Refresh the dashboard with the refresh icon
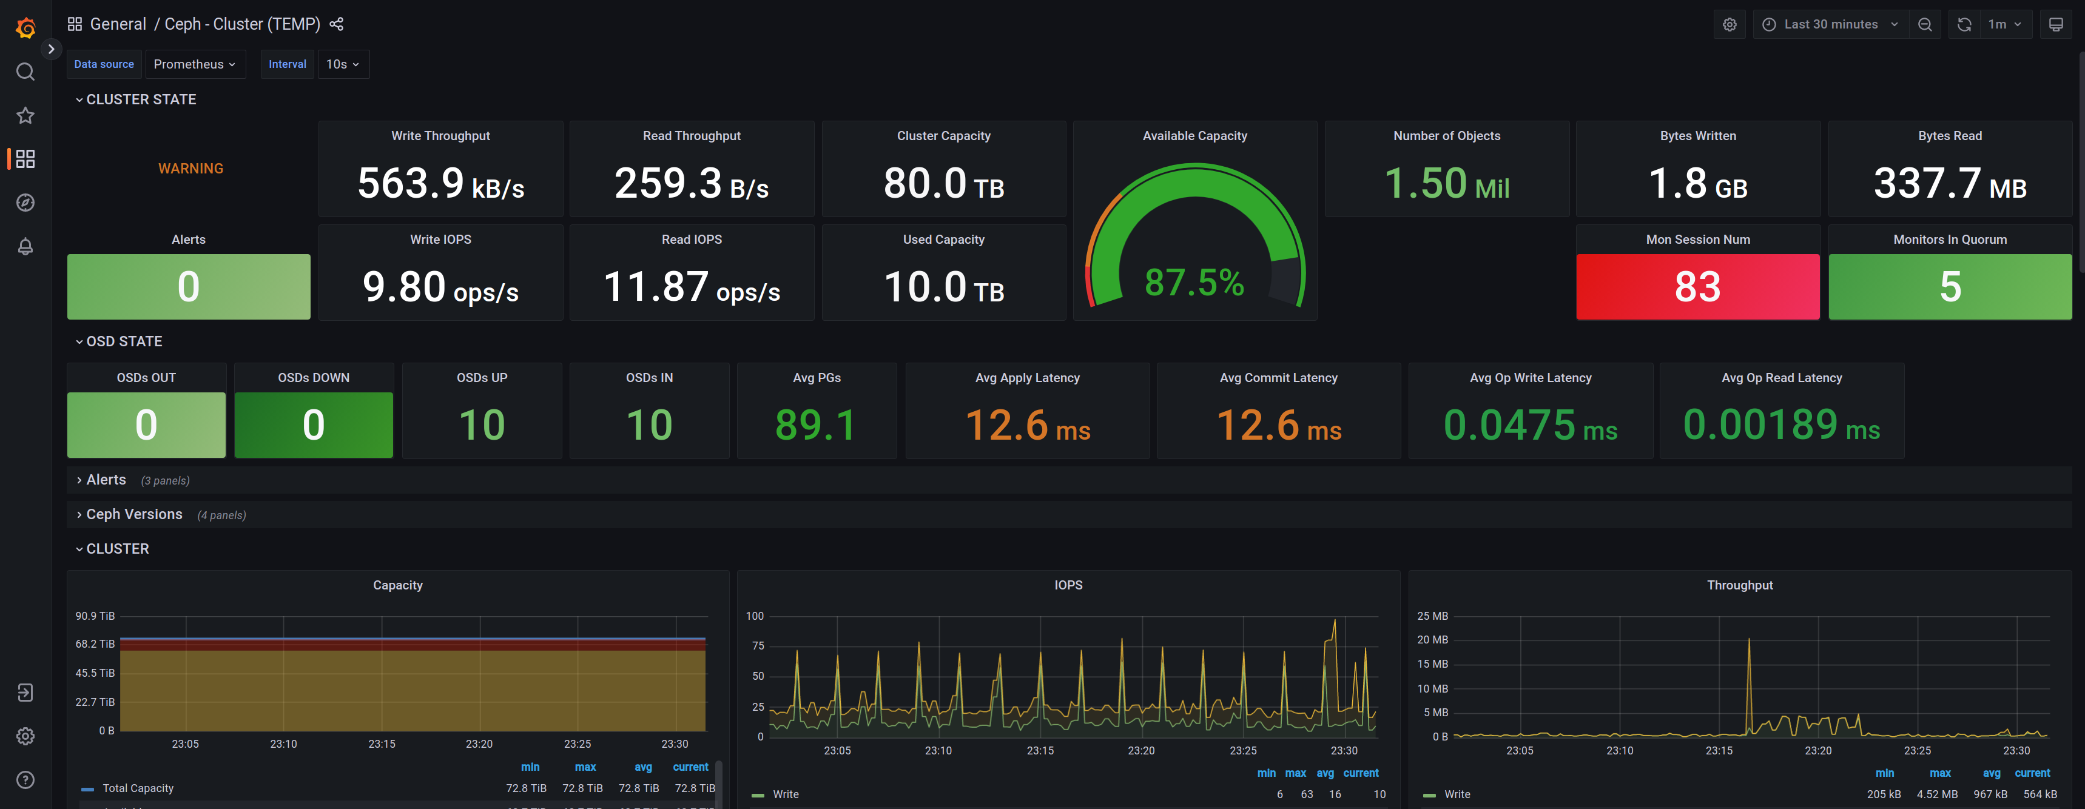 click(1964, 24)
